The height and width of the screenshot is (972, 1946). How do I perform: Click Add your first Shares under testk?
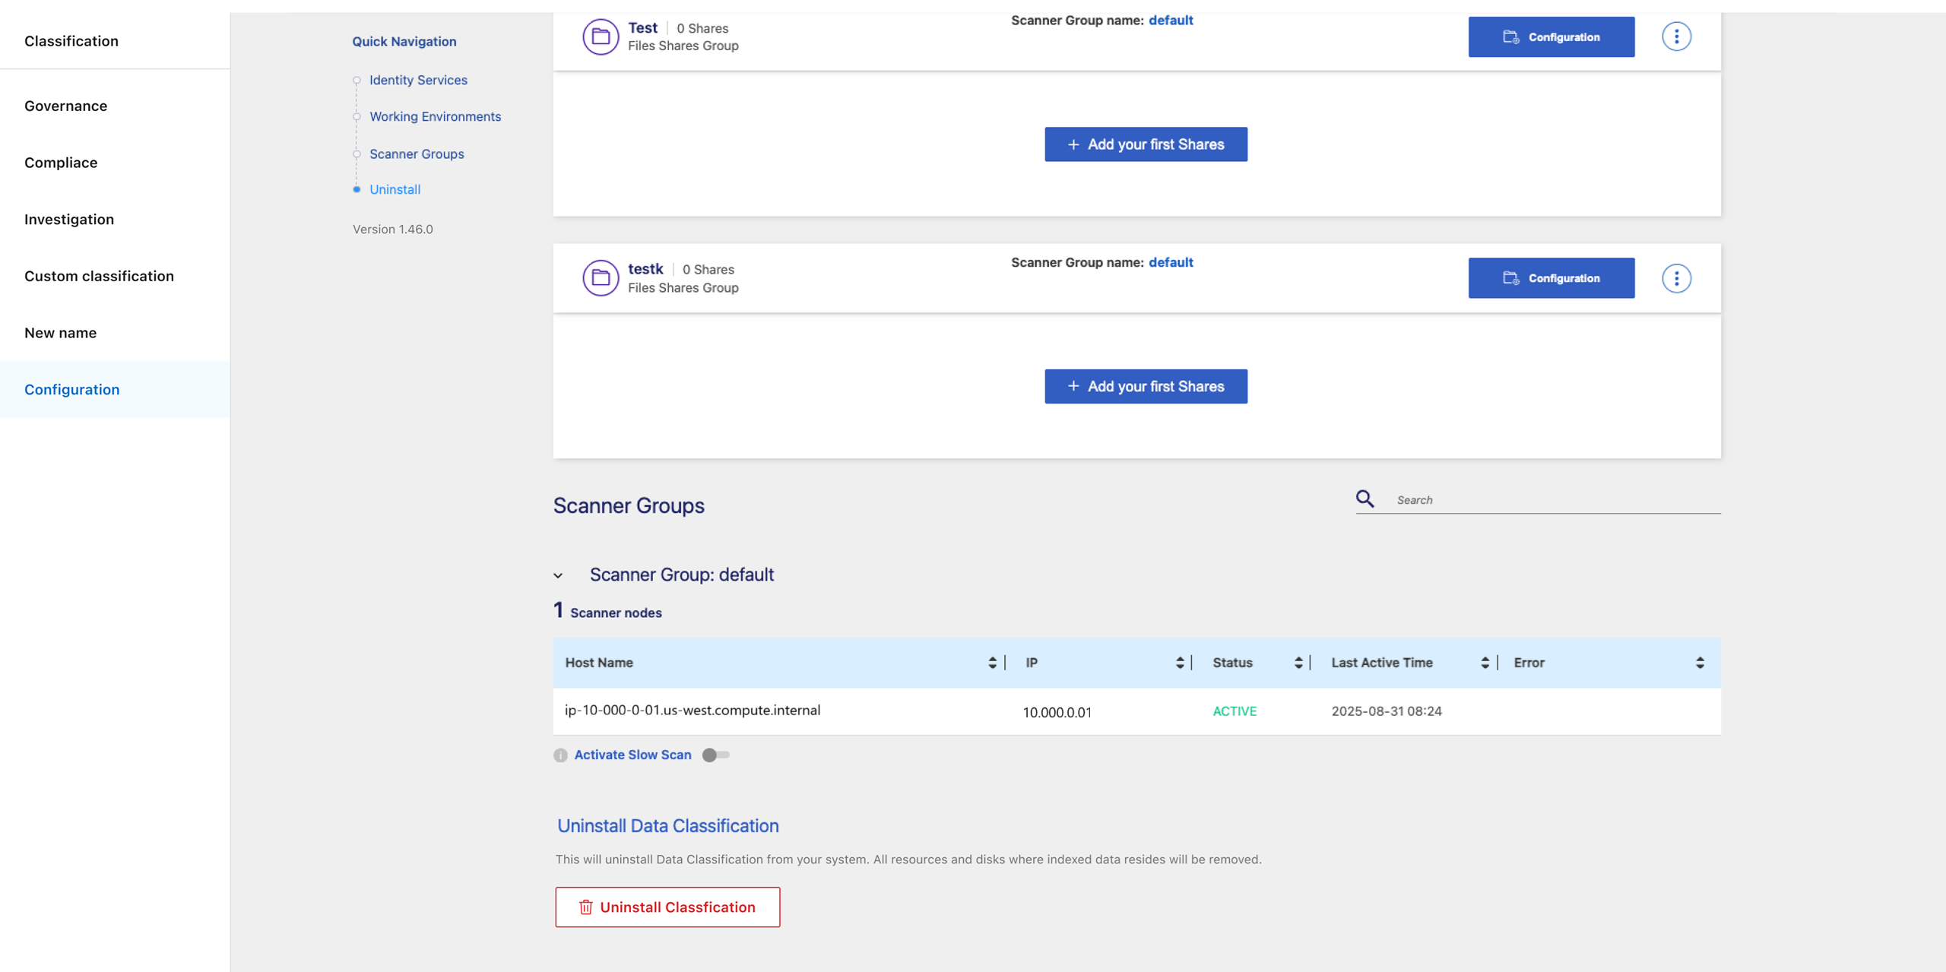coord(1146,386)
